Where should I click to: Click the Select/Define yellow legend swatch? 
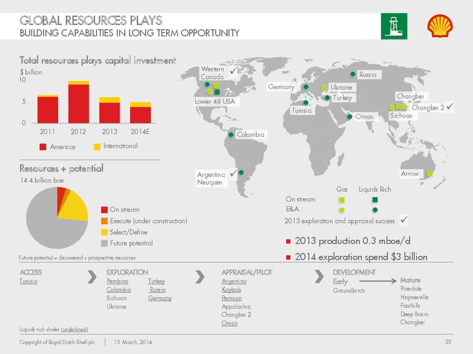(x=105, y=232)
